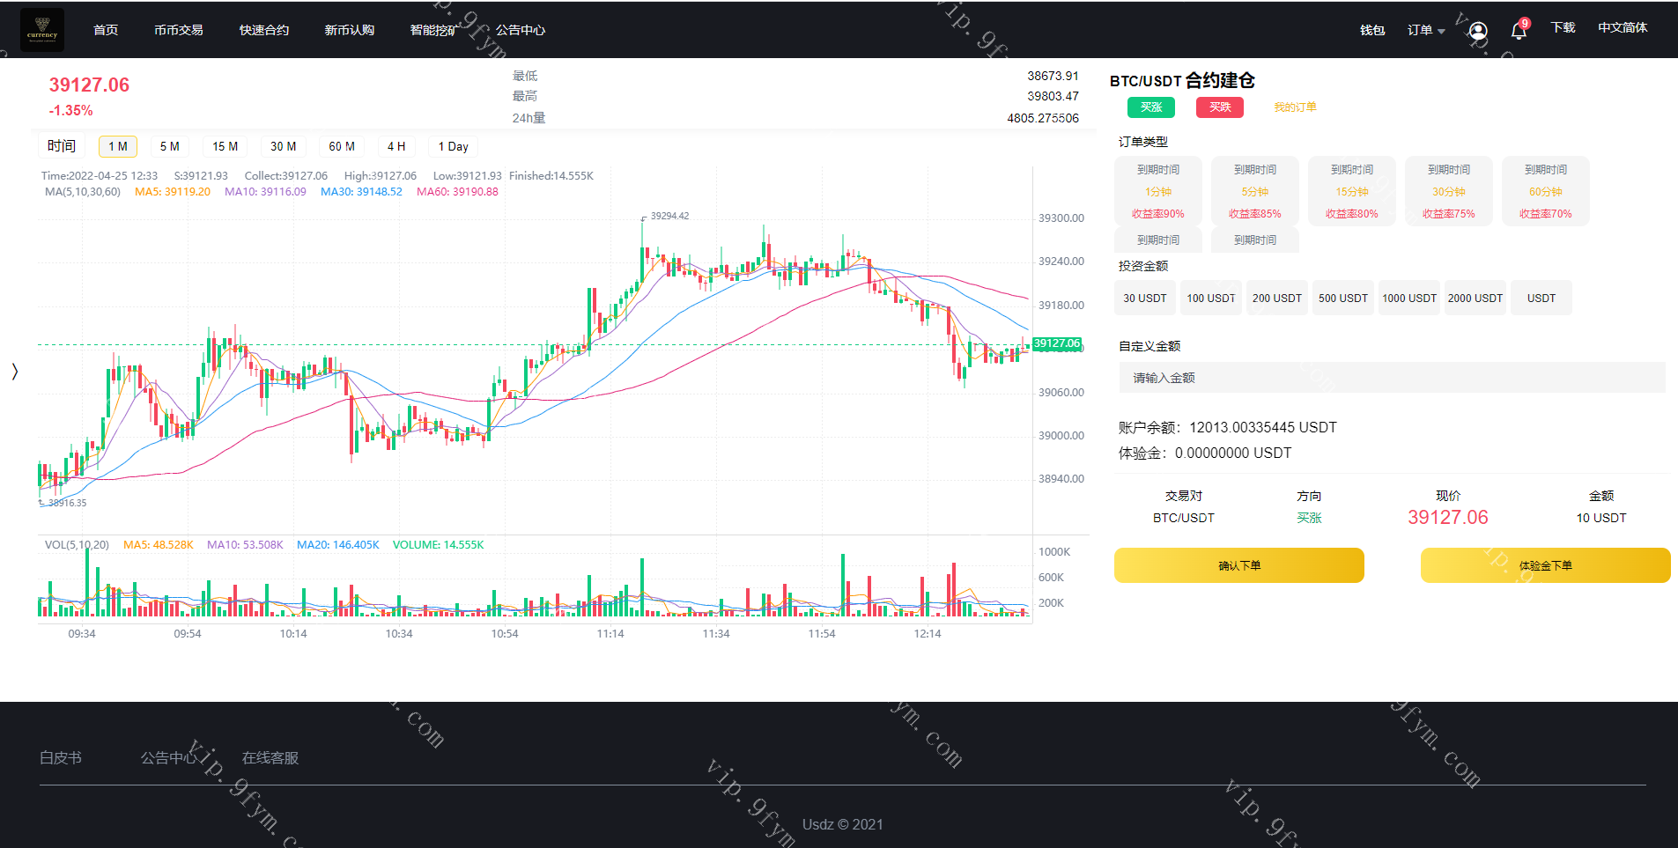
Task: Choose the 60分钟 expiry option
Action: (x=1545, y=191)
